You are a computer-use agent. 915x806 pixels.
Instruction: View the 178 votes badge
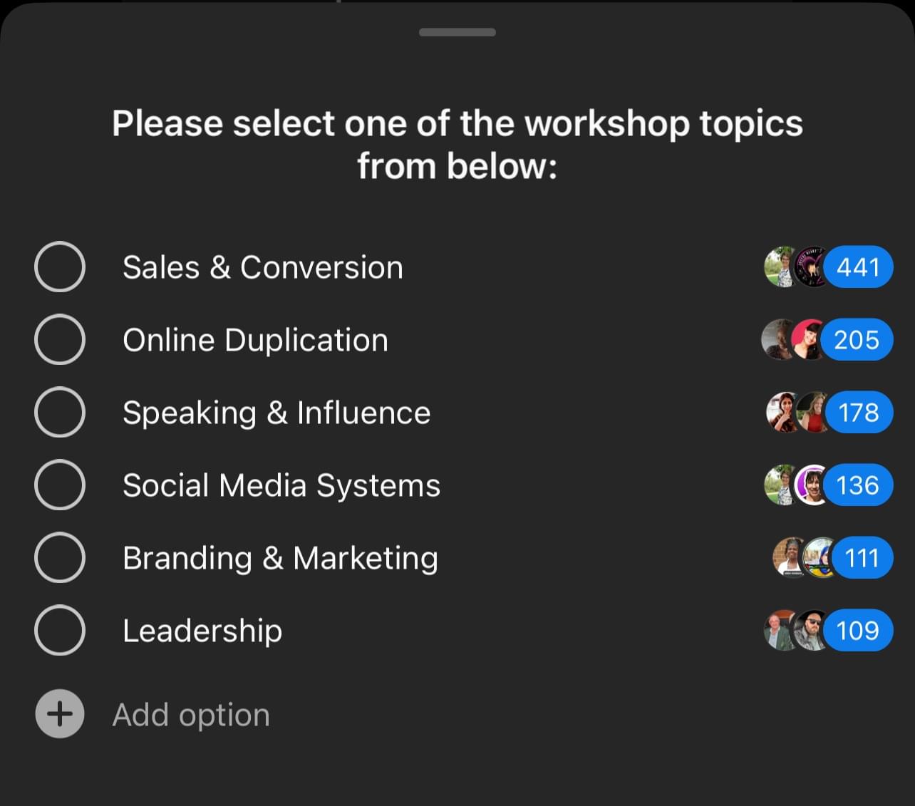[x=859, y=413]
